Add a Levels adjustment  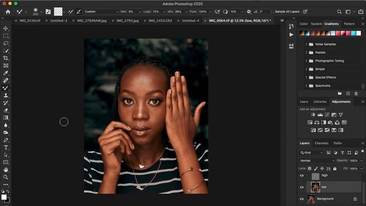(320, 114)
